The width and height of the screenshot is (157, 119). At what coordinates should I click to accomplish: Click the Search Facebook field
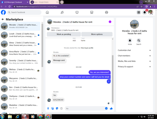24,12
